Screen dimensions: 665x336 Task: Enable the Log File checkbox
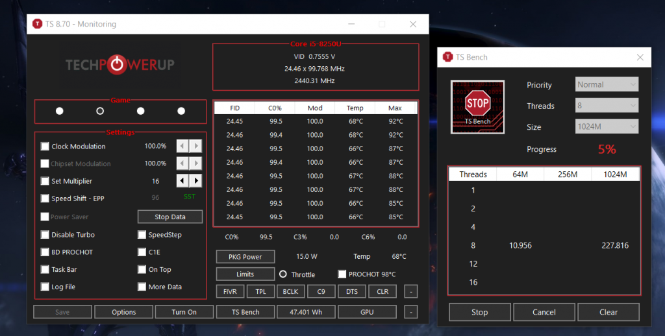[x=45, y=287]
